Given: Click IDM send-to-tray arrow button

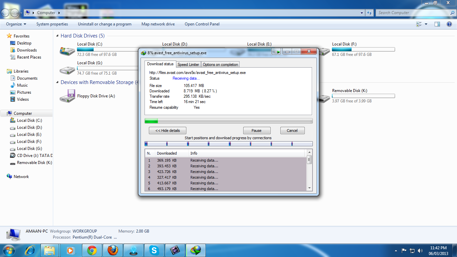Looking at the screenshot, I should [x=276, y=52].
